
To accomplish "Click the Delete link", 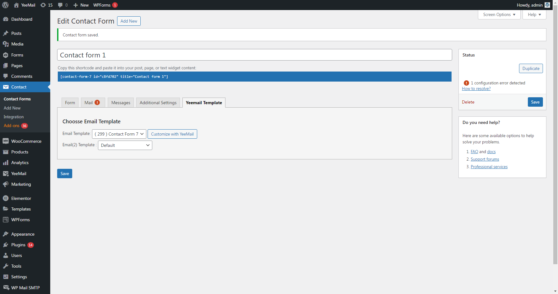I will pos(468,102).
